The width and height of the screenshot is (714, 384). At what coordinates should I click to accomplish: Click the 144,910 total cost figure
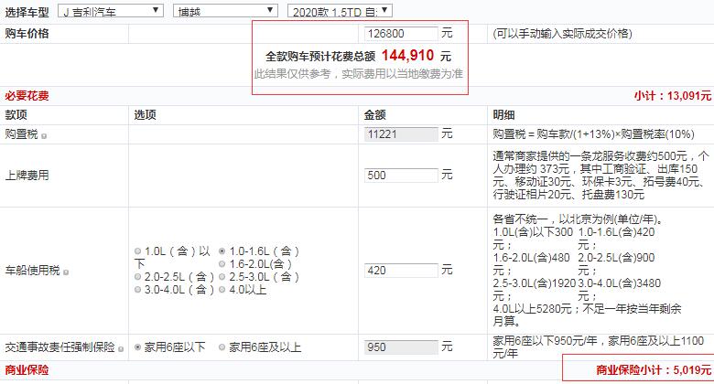click(407, 56)
